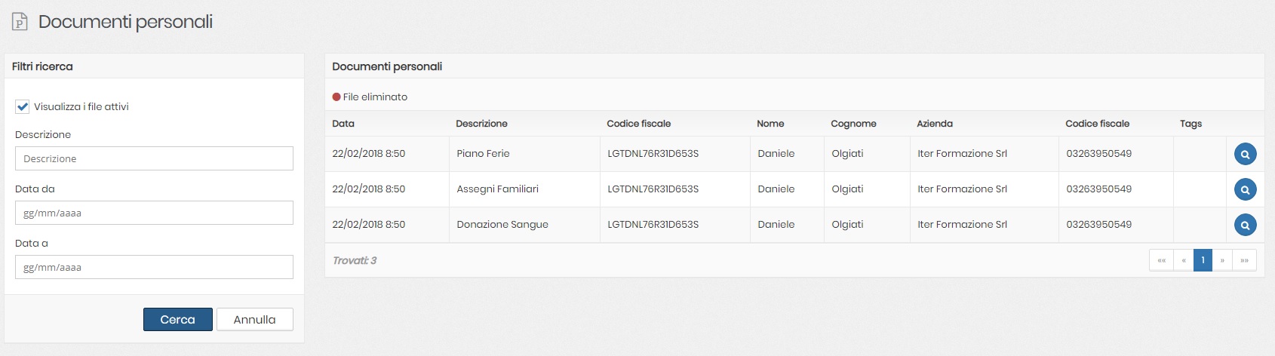Click the Descrizione column header
The height and width of the screenshot is (356, 1275).
481,124
